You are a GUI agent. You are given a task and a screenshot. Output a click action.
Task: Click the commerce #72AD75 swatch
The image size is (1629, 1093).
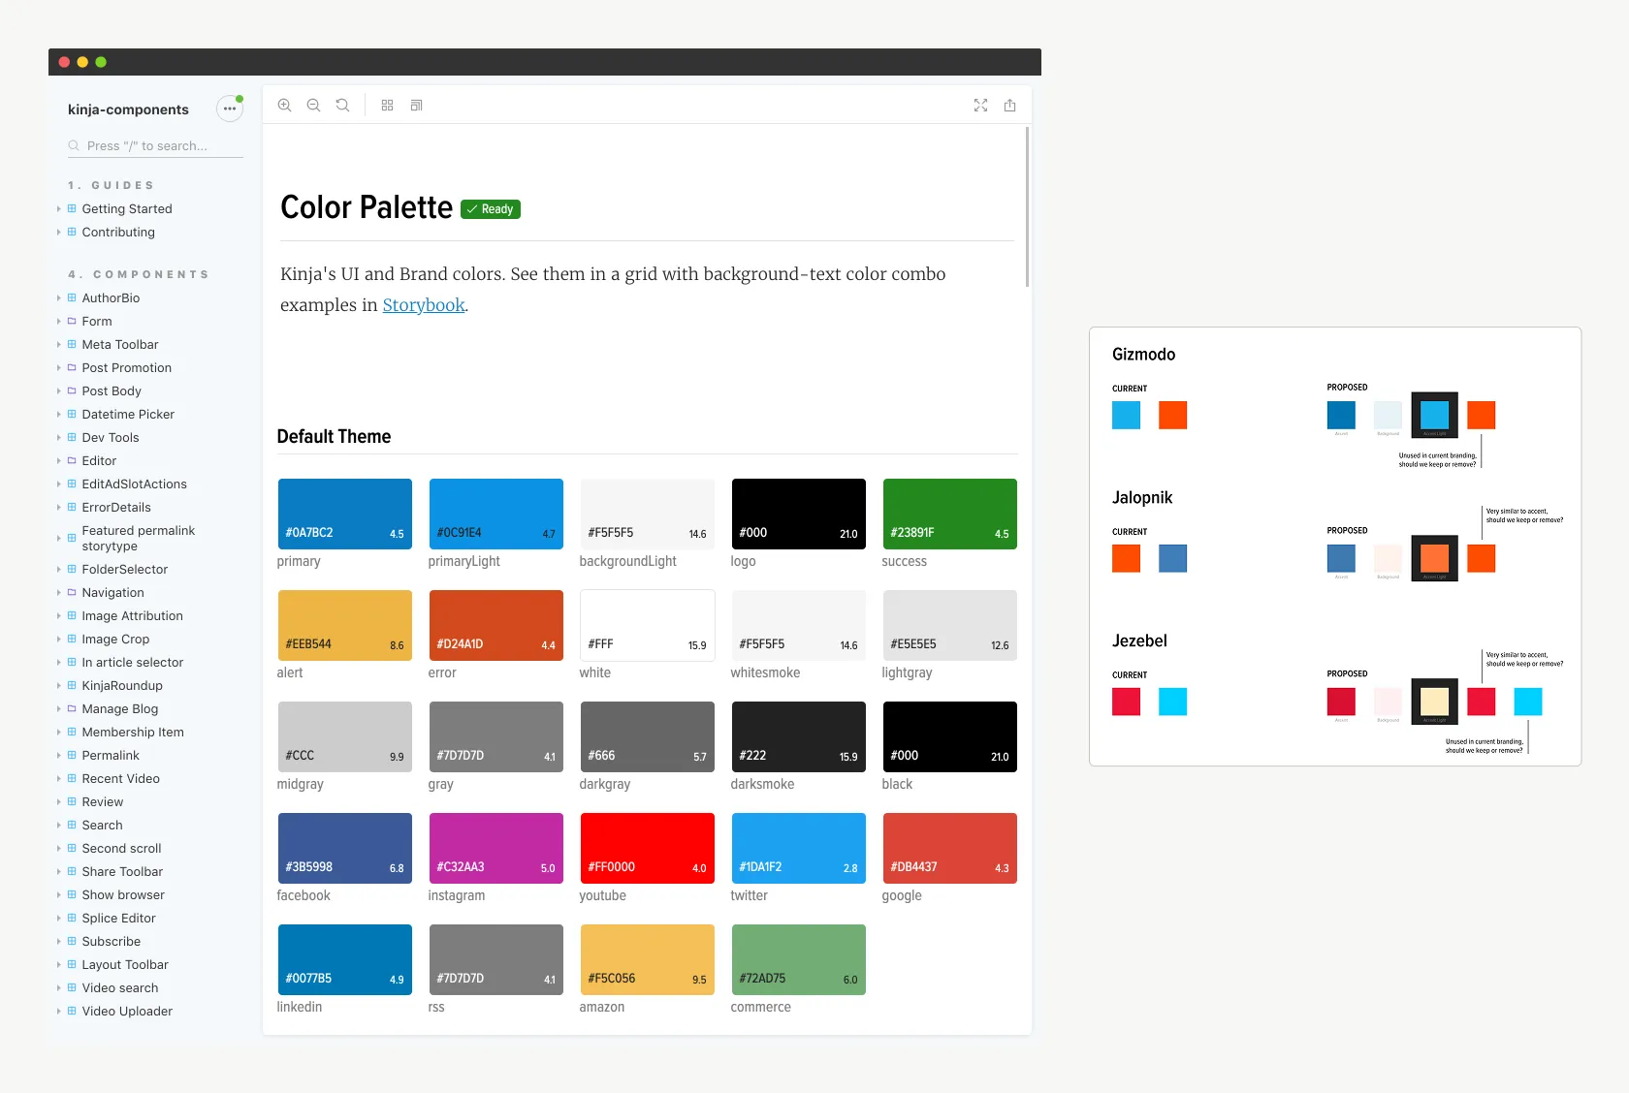coord(798,959)
